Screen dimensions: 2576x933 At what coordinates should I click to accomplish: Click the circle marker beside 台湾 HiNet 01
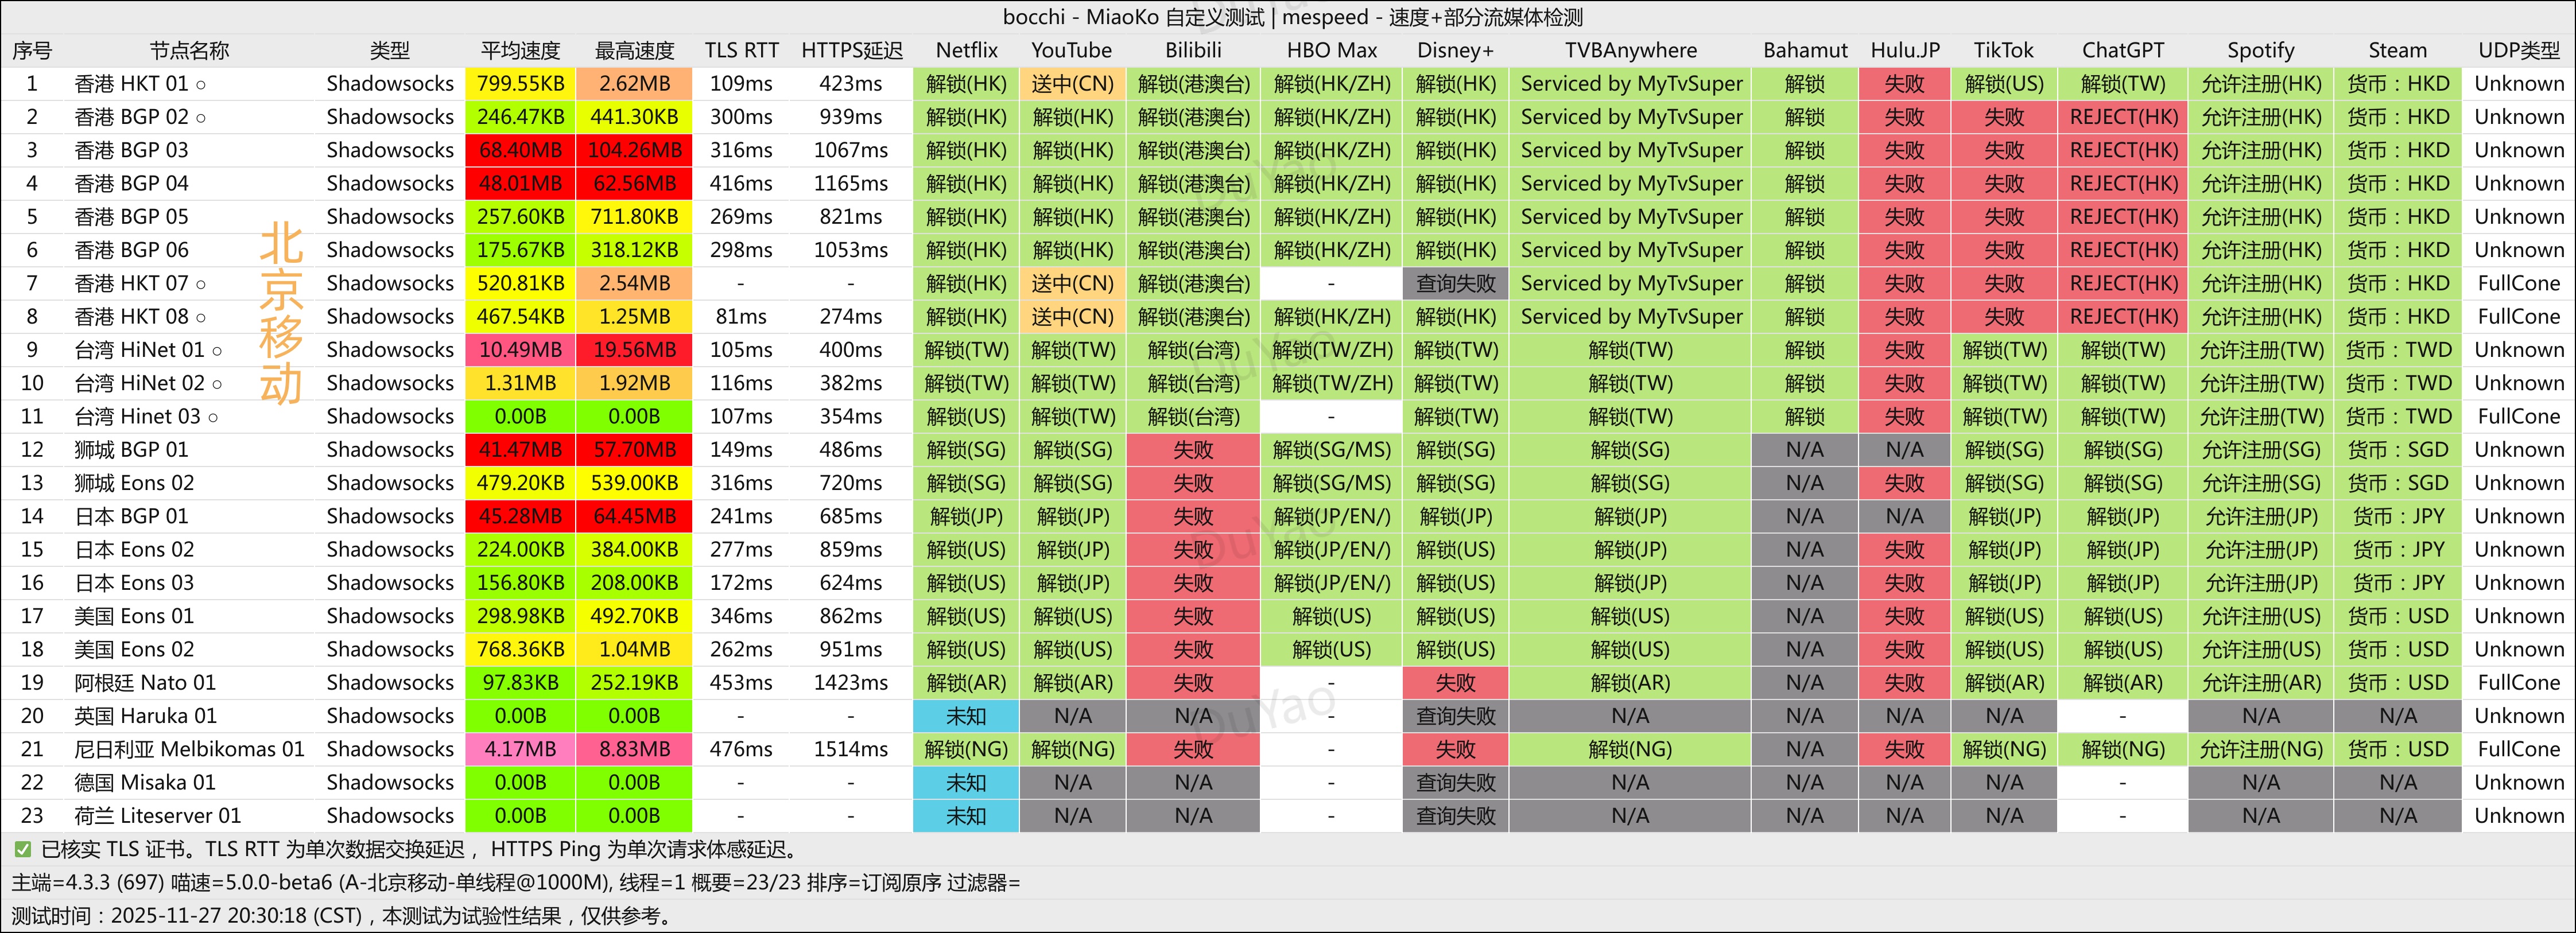[x=217, y=351]
